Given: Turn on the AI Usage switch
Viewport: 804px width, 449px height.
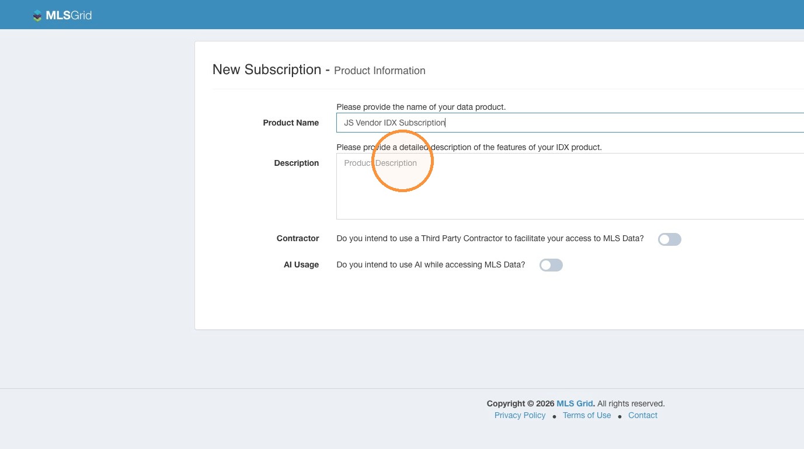Looking at the screenshot, I should pos(551,265).
